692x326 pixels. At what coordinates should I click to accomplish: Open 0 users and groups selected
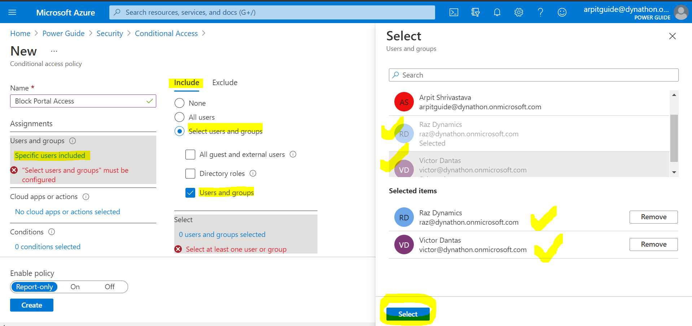pyautogui.click(x=222, y=234)
